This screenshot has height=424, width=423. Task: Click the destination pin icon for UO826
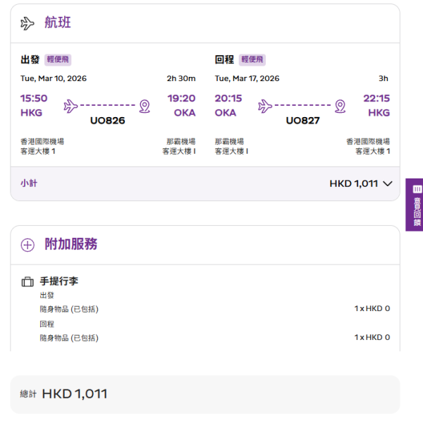tap(145, 107)
